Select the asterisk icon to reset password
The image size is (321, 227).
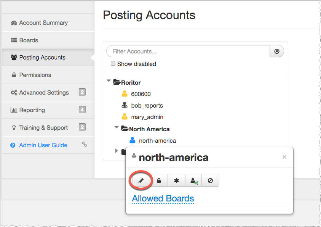click(x=176, y=180)
